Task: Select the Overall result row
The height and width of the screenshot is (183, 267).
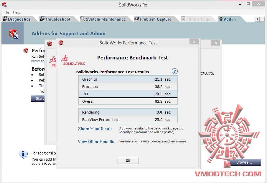Action: pyautogui.click(x=128, y=102)
